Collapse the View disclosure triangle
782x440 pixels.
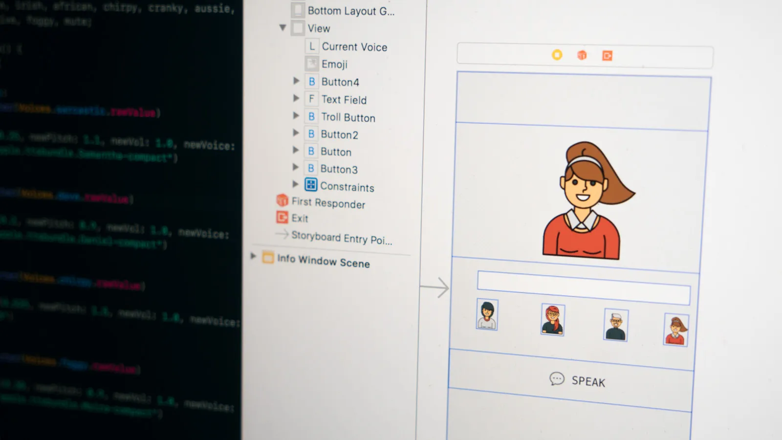(282, 28)
